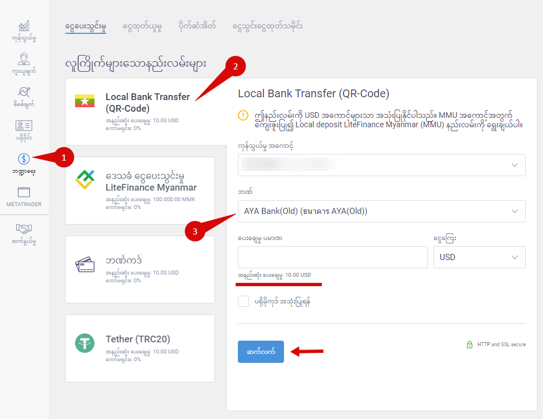Screen dimensions: 543x419
Task: Open the partnership handshake icon
Action: click(x=24, y=228)
